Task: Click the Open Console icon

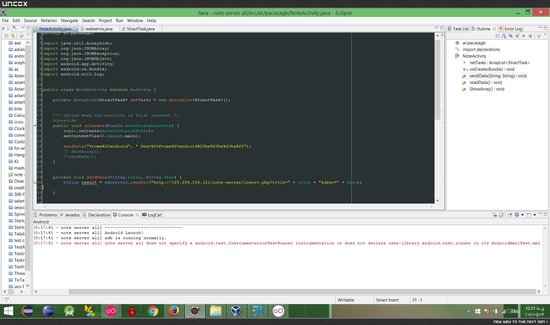Action: (529, 215)
